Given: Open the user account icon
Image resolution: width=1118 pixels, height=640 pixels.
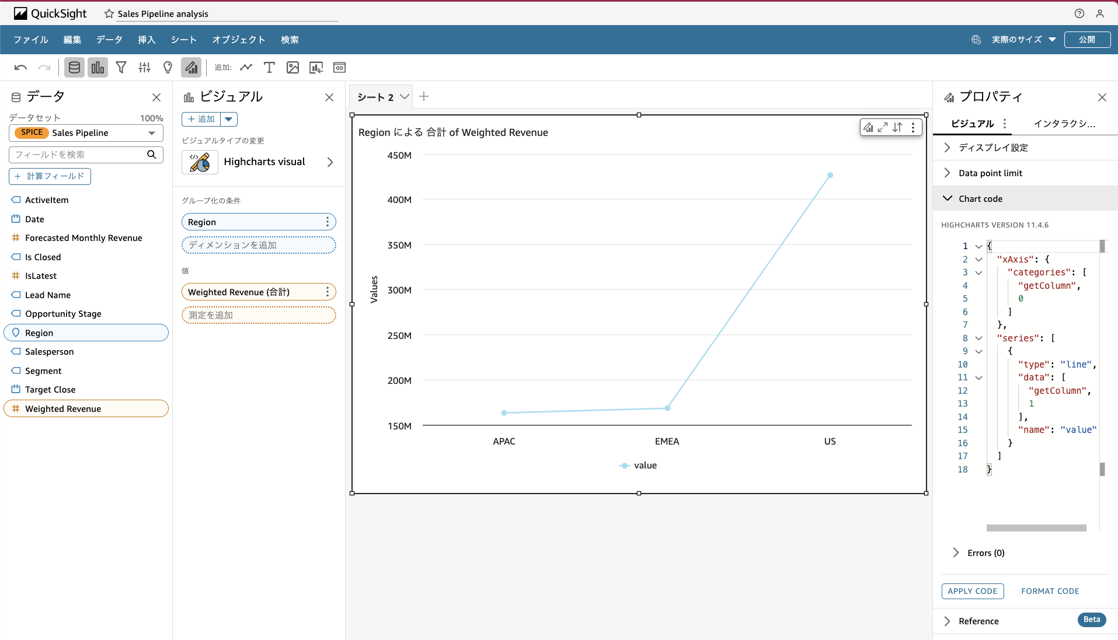Looking at the screenshot, I should (1100, 13).
